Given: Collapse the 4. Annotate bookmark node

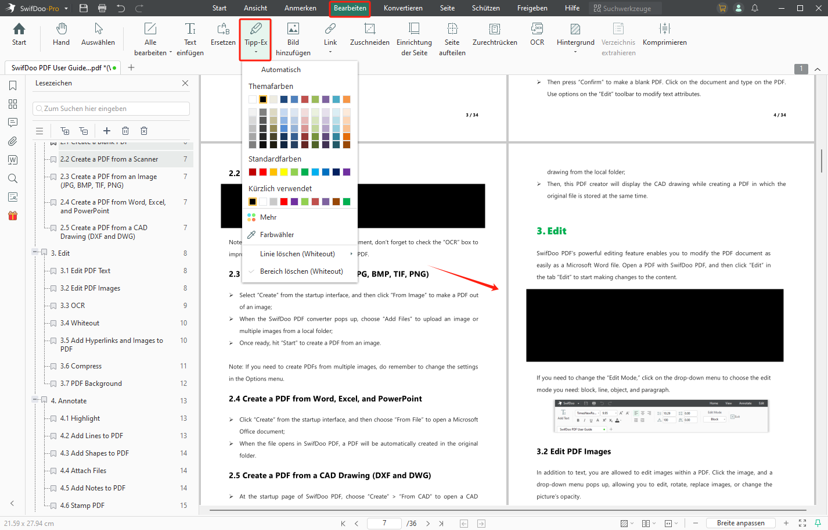Looking at the screenshot, I should click(35, 400).
